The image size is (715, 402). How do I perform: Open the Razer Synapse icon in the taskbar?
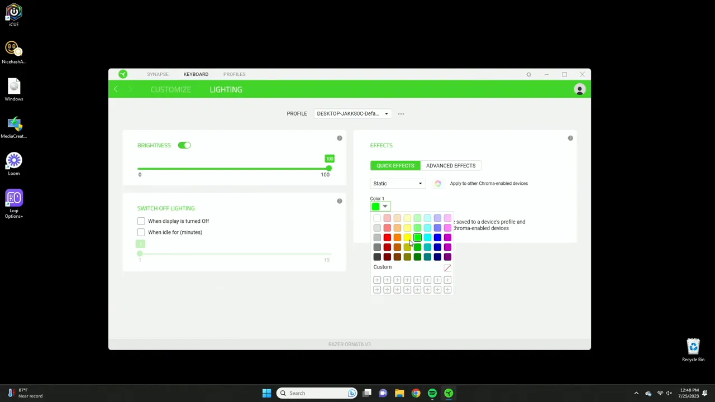coord(449,393)
